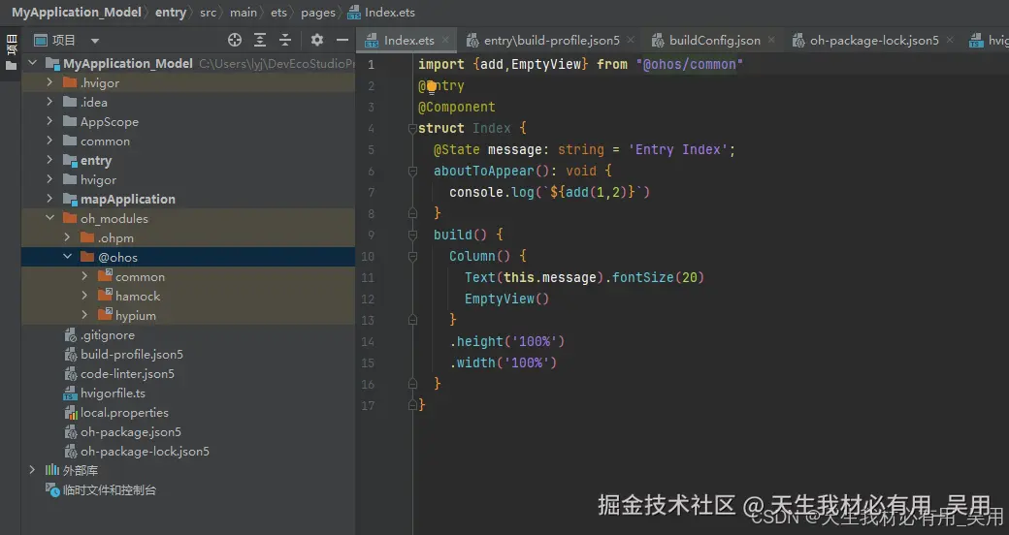Click the mapApplication module icon
The width and height of the screenshot is (1009, 535).
click(x=70, y=199)
